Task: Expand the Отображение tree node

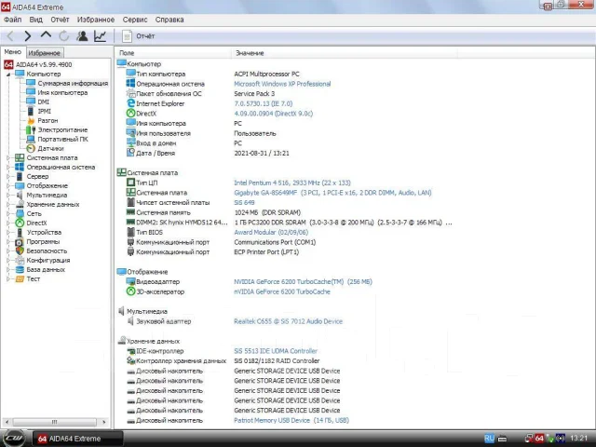Action: pos(8,186)
